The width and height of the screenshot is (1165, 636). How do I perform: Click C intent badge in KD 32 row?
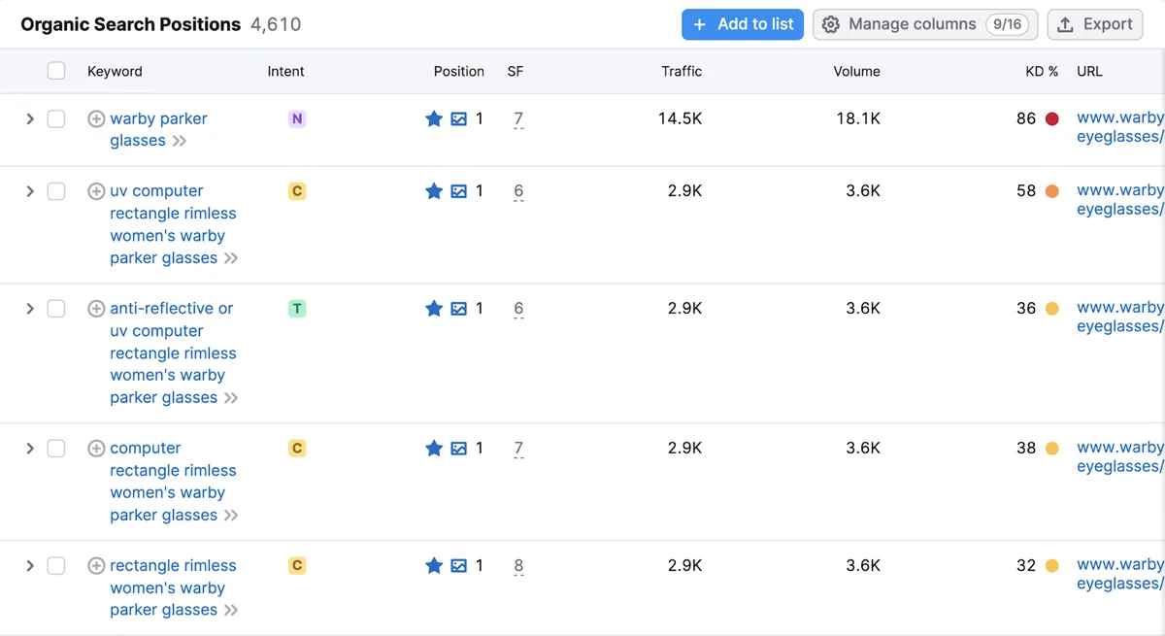(297, 565)
